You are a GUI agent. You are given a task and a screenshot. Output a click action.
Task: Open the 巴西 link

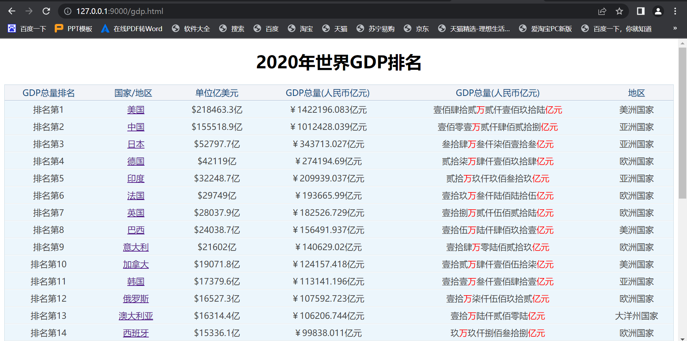point(136,230)
